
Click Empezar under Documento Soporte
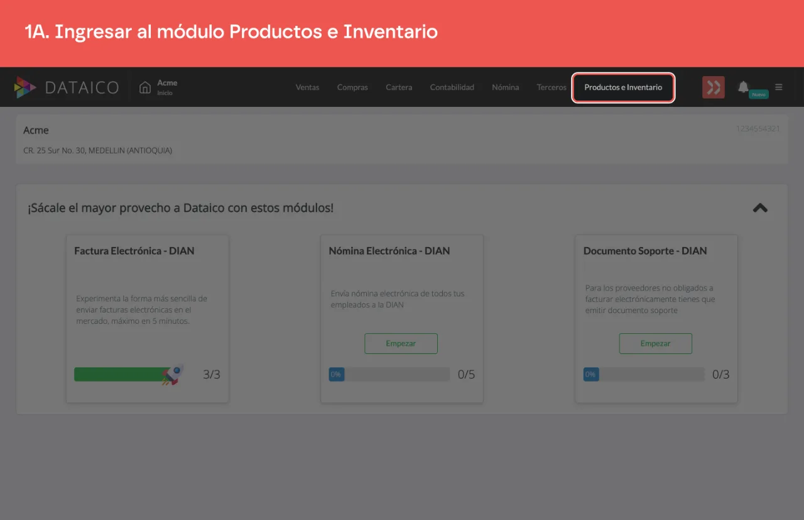pos(655,343)
